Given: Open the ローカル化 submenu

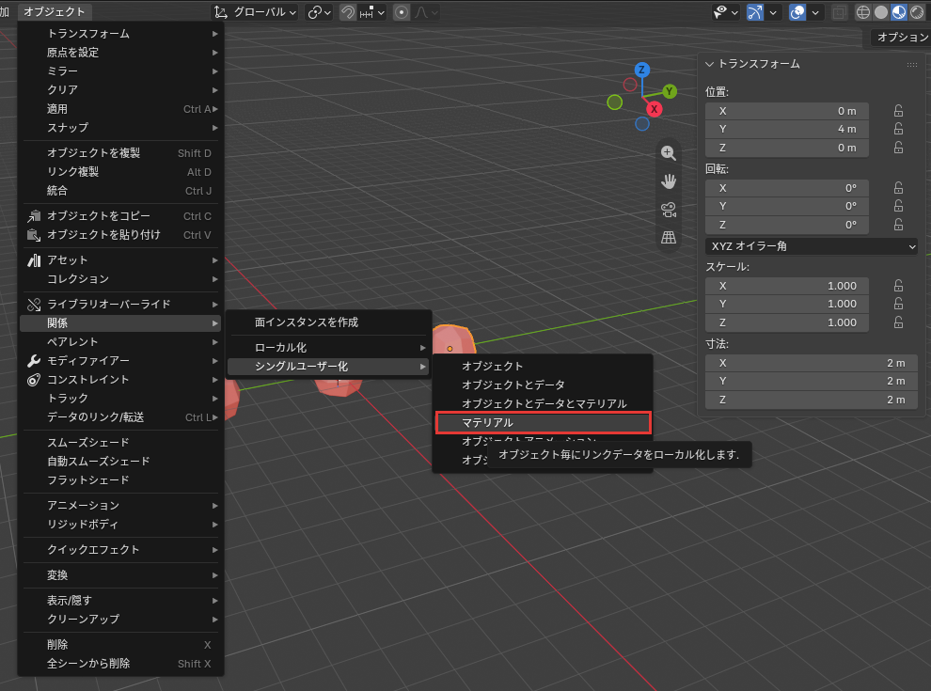Looking at the screenshot, I should pos(328,347).
